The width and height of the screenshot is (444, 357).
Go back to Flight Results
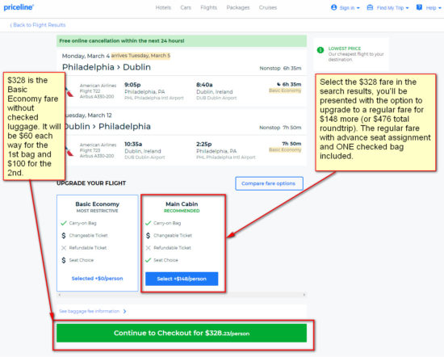click(38, 25)
